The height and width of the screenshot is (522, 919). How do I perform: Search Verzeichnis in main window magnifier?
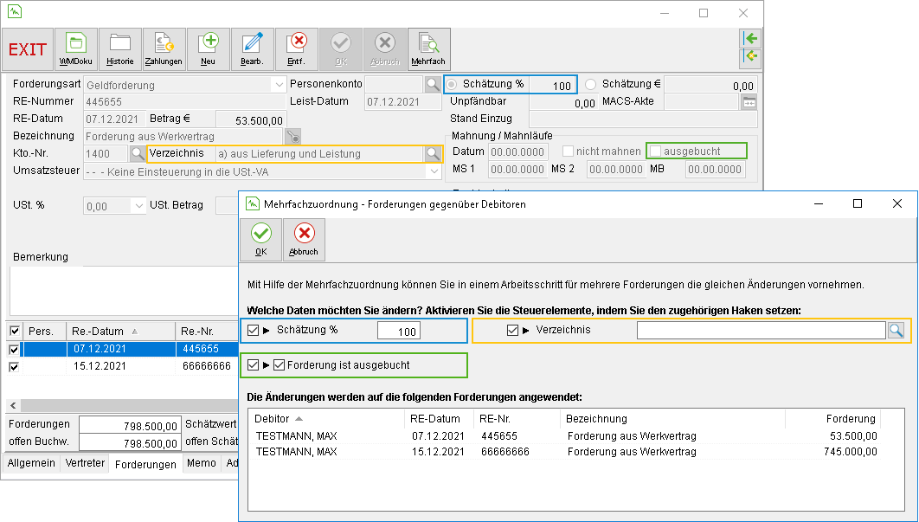point(433,154)
